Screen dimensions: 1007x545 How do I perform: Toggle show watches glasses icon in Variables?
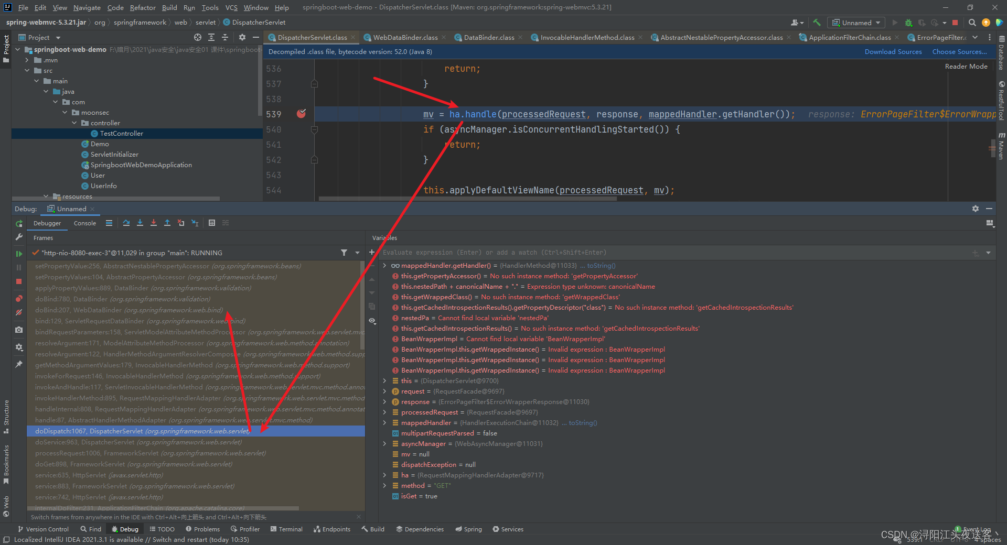(x=372, y=320)
